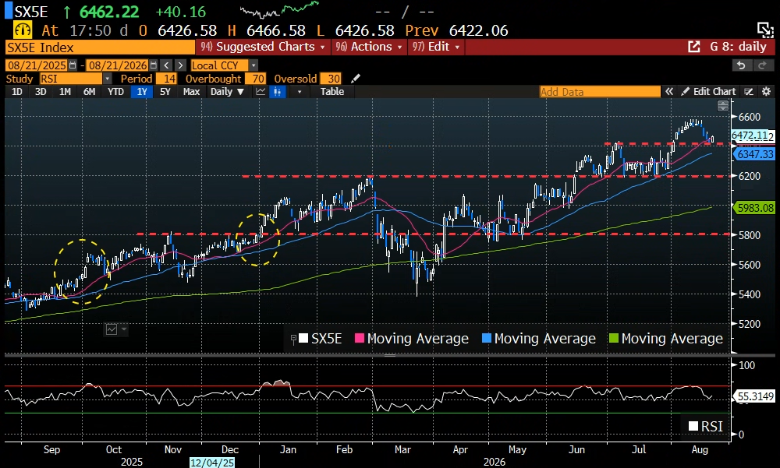Click the annotate icon next to Edit Chart

point(748,91)
